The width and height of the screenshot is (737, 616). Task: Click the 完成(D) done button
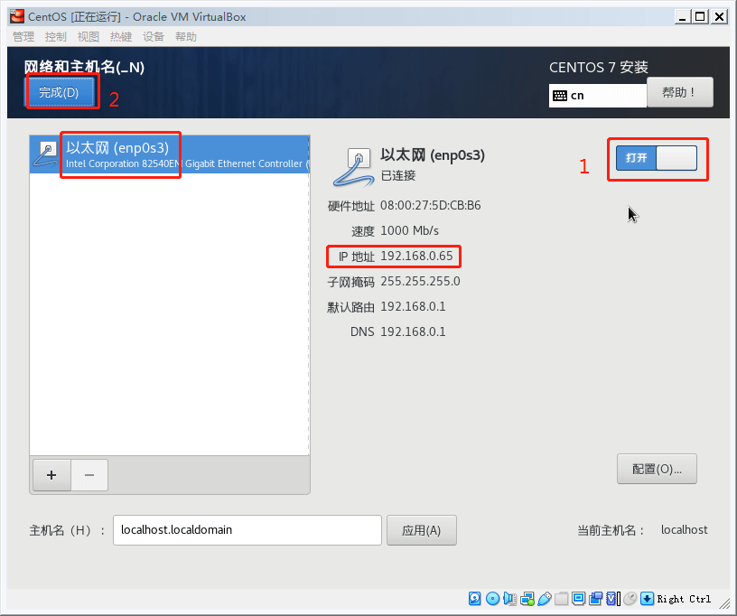pos(60,92)
